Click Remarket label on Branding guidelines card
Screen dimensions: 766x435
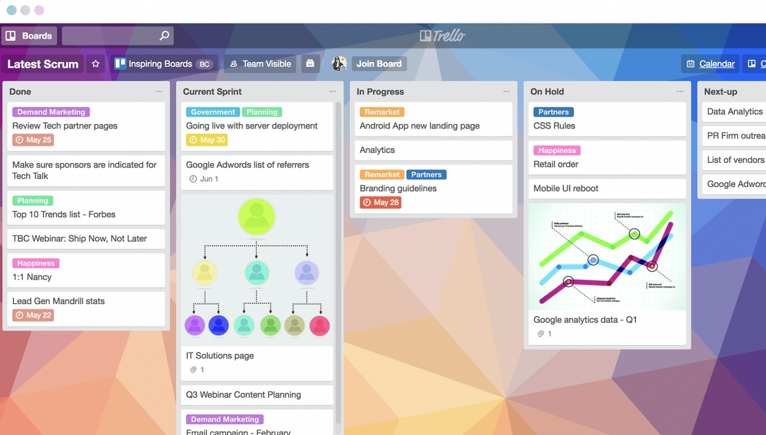382,174
